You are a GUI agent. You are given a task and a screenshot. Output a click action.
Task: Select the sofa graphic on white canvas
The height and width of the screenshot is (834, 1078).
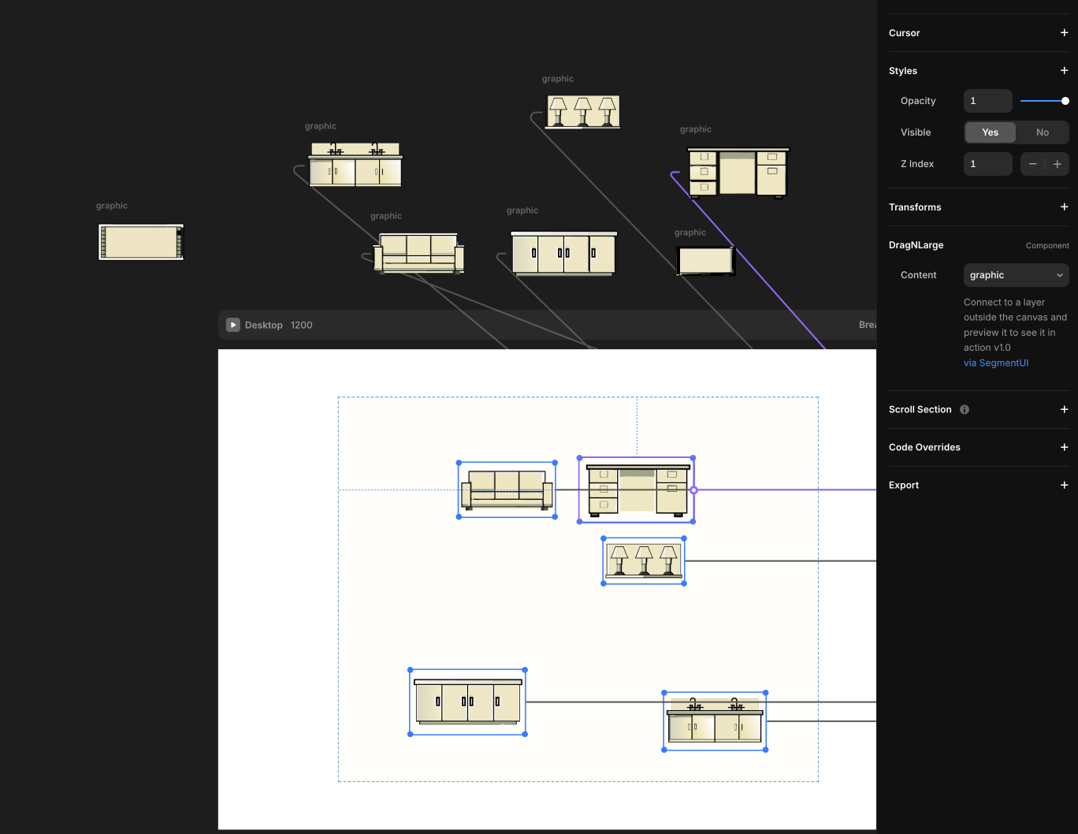(507, 490)
